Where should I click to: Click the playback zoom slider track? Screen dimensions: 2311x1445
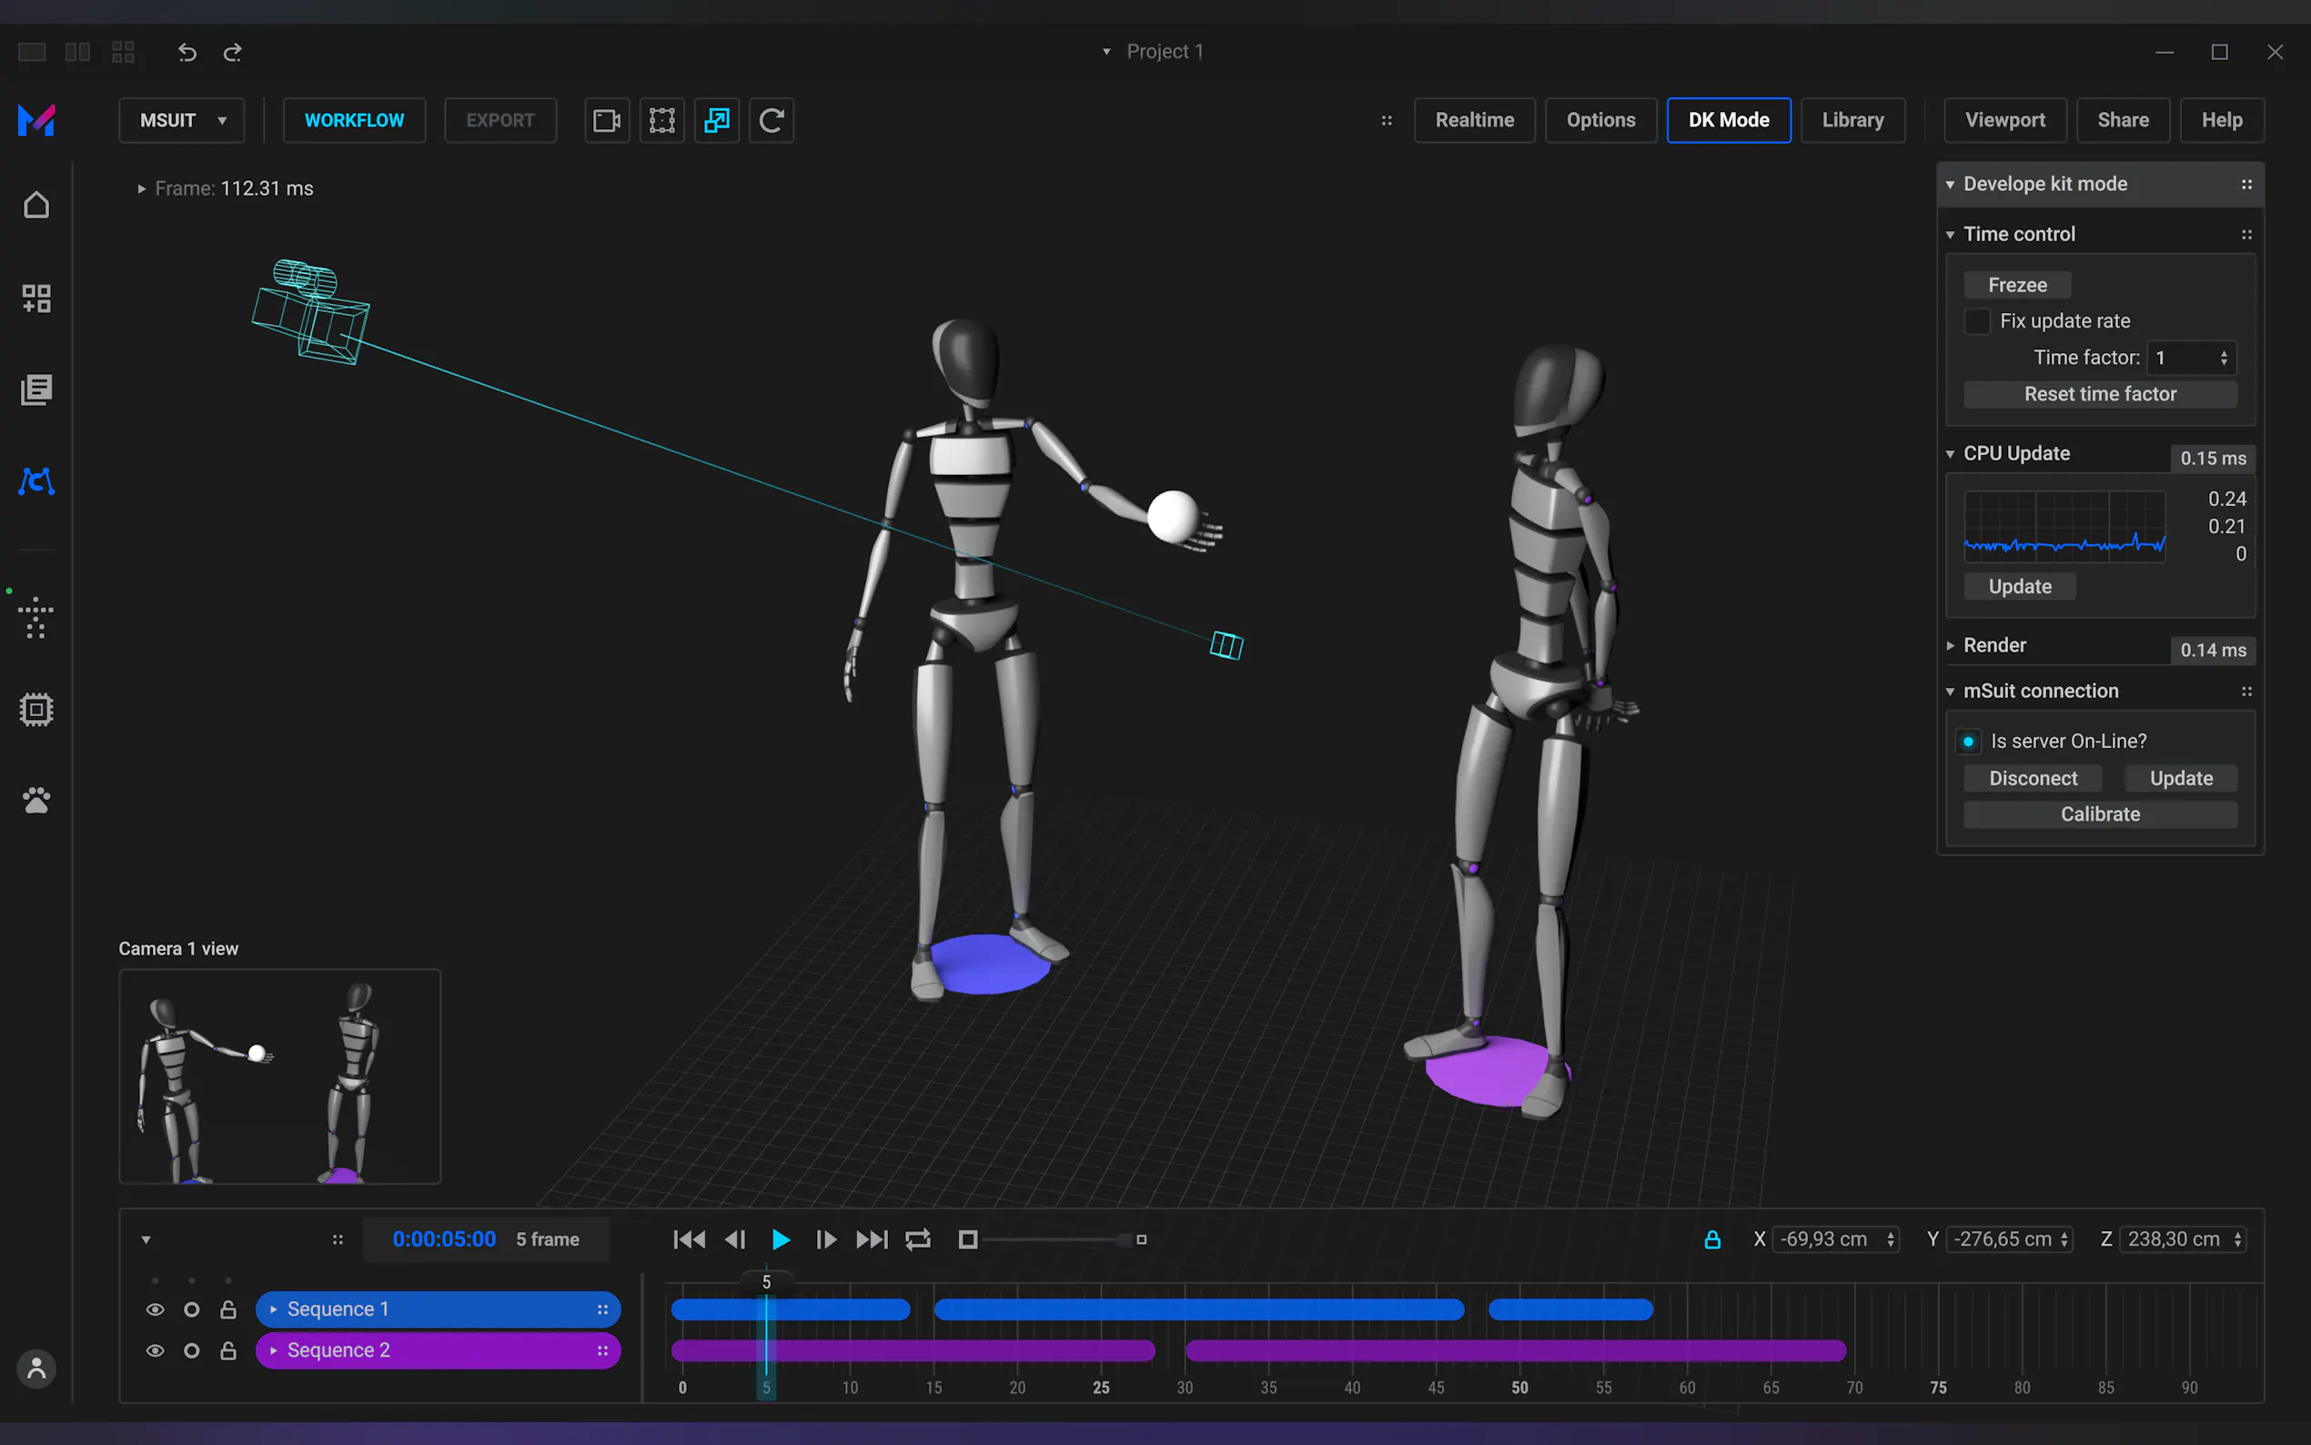point(1051,1239)
